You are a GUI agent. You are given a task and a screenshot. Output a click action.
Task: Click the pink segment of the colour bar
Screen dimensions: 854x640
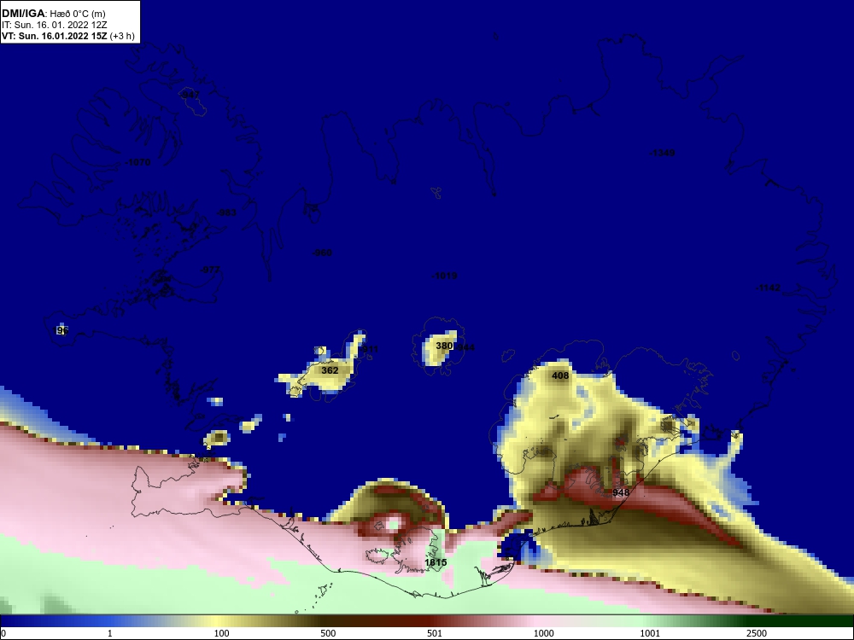[539, 621]
